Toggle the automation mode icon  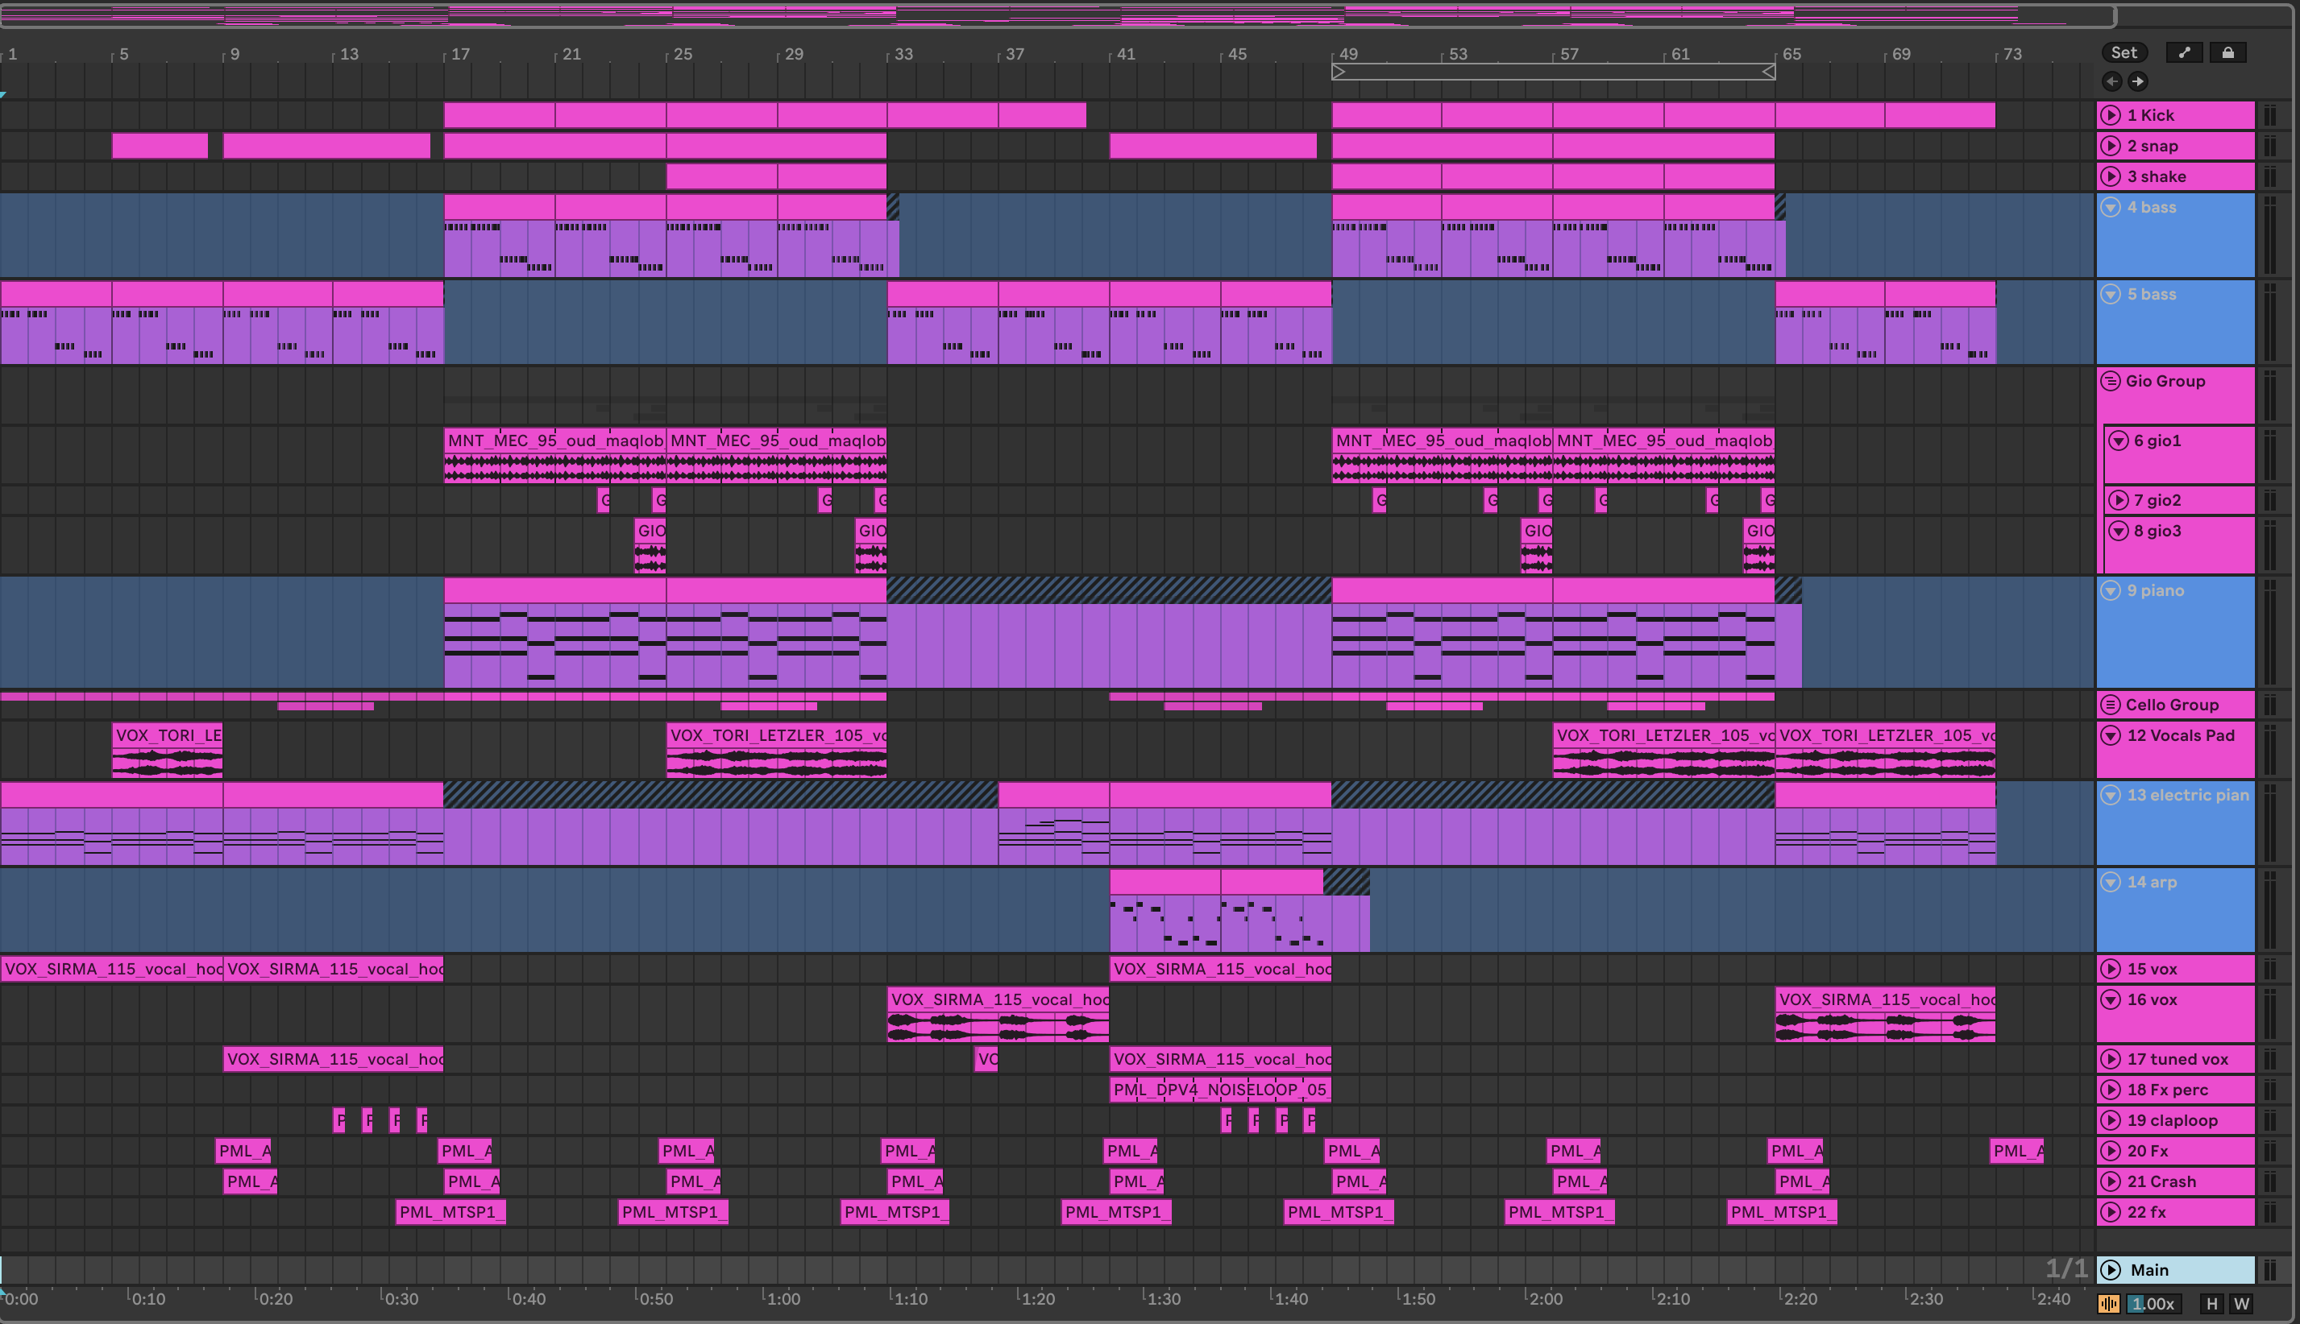tap(2183, 52)
